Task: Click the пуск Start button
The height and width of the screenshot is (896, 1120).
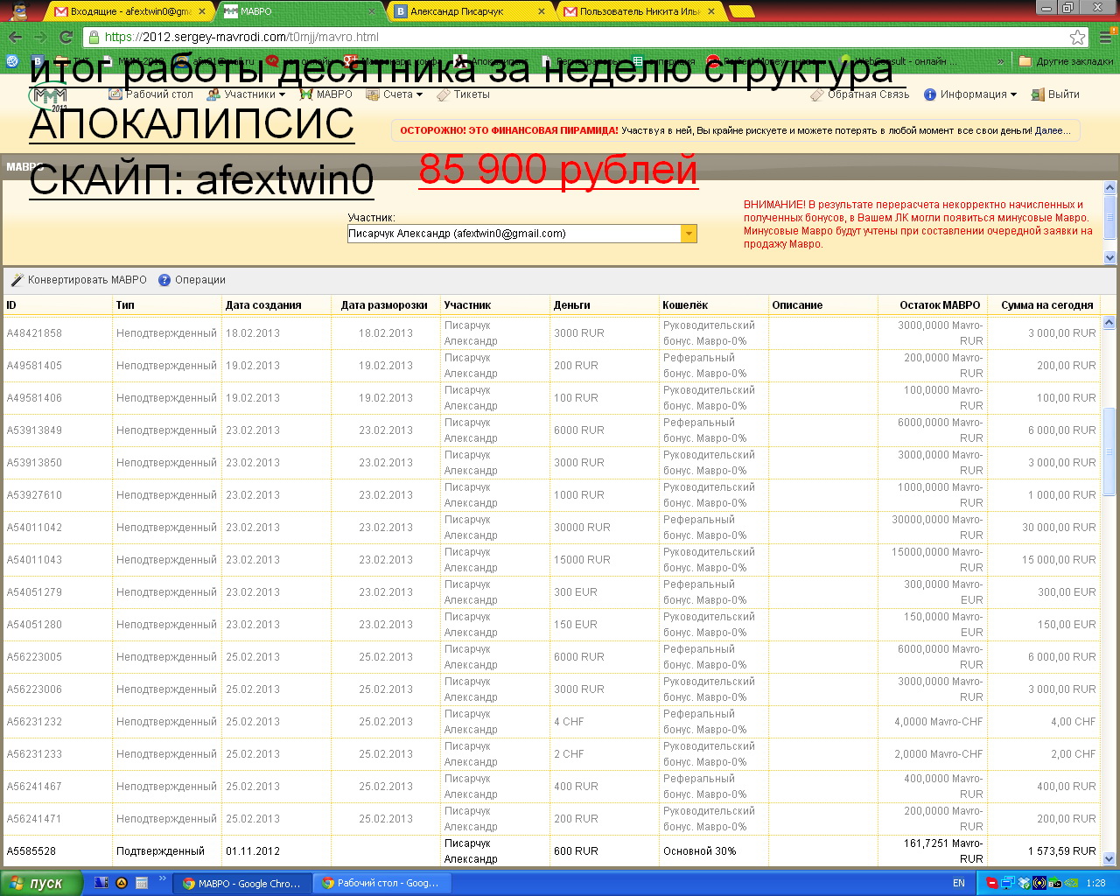Action: coord(41,883)
